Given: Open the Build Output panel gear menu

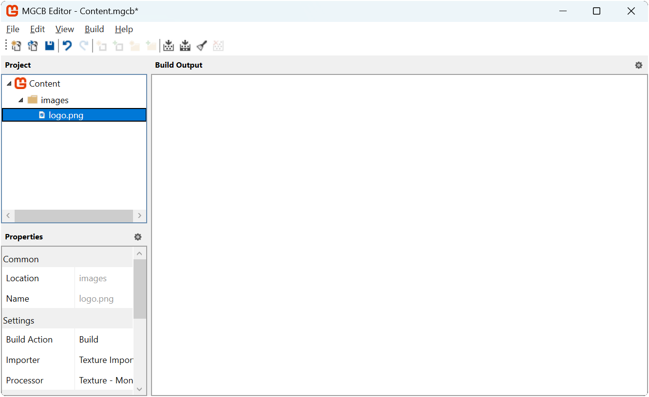Looking at the screenshot, I should click(x=638, y=65).
